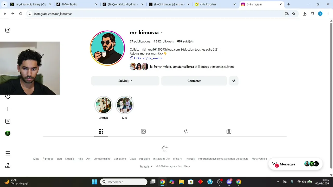Open the hamburger More menu in sidebar

8,153
